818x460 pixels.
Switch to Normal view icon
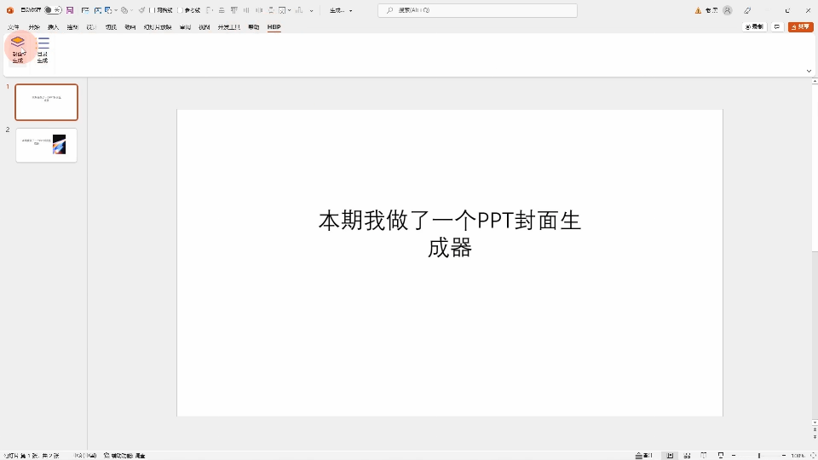point(670,455)
